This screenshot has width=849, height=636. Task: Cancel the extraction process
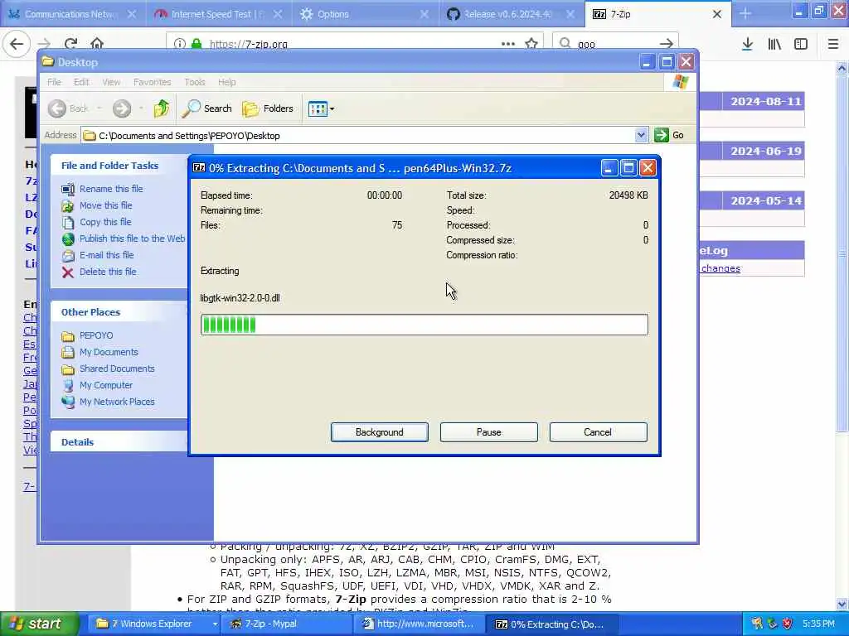point(598,432)
